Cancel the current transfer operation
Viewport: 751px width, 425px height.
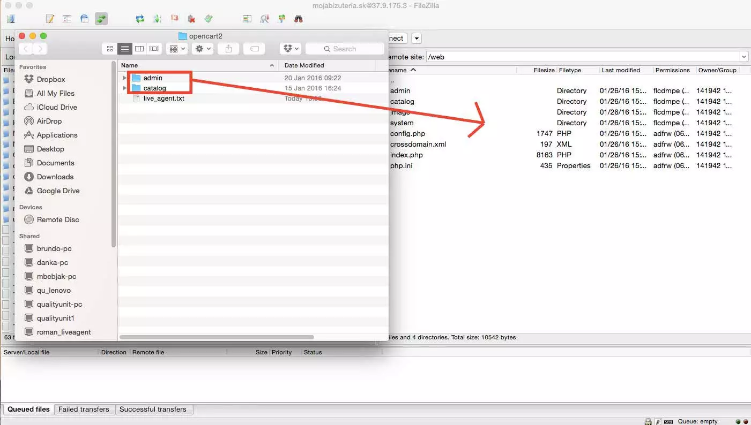tap(174, 18)
